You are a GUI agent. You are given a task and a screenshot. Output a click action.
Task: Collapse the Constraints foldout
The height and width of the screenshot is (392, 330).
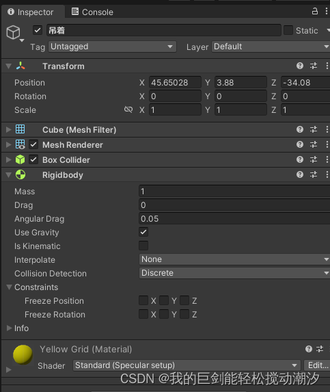[10, 287]
